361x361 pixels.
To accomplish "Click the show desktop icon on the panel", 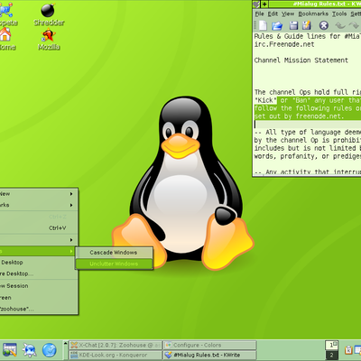I will point(10,350).
